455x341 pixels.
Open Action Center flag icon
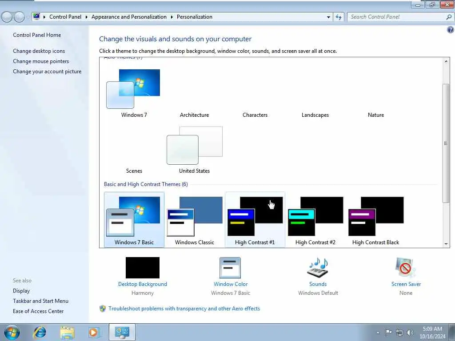[x=388, y=332]
